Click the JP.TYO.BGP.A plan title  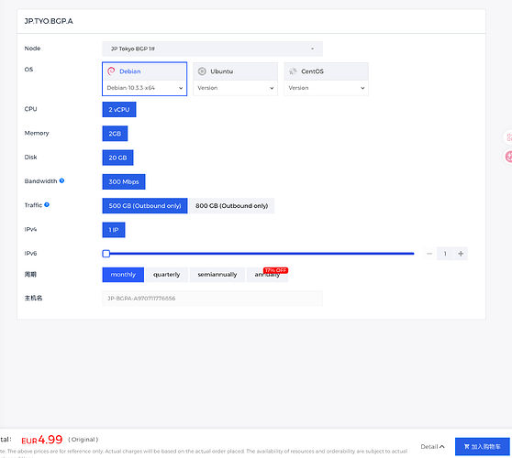(x=49, y=21)
